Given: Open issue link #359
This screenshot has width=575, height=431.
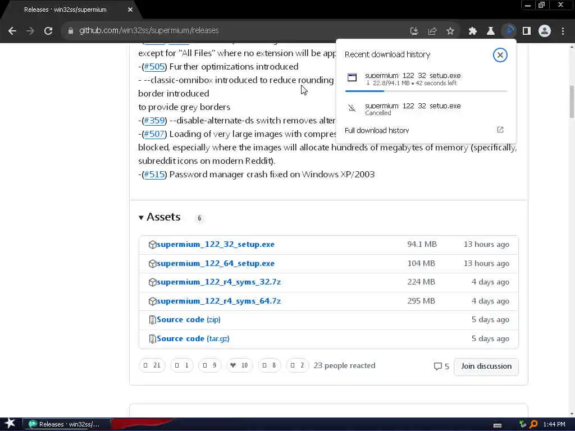Looking at the screenshot, I should tap(154, 121).
